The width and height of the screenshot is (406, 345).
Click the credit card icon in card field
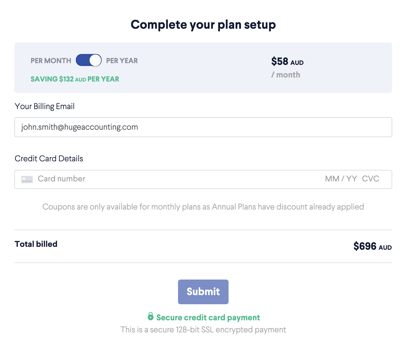click(x=27, y=179)
